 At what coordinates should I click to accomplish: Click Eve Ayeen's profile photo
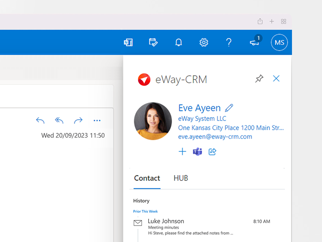pyautogui.click(x=153, y=121)
